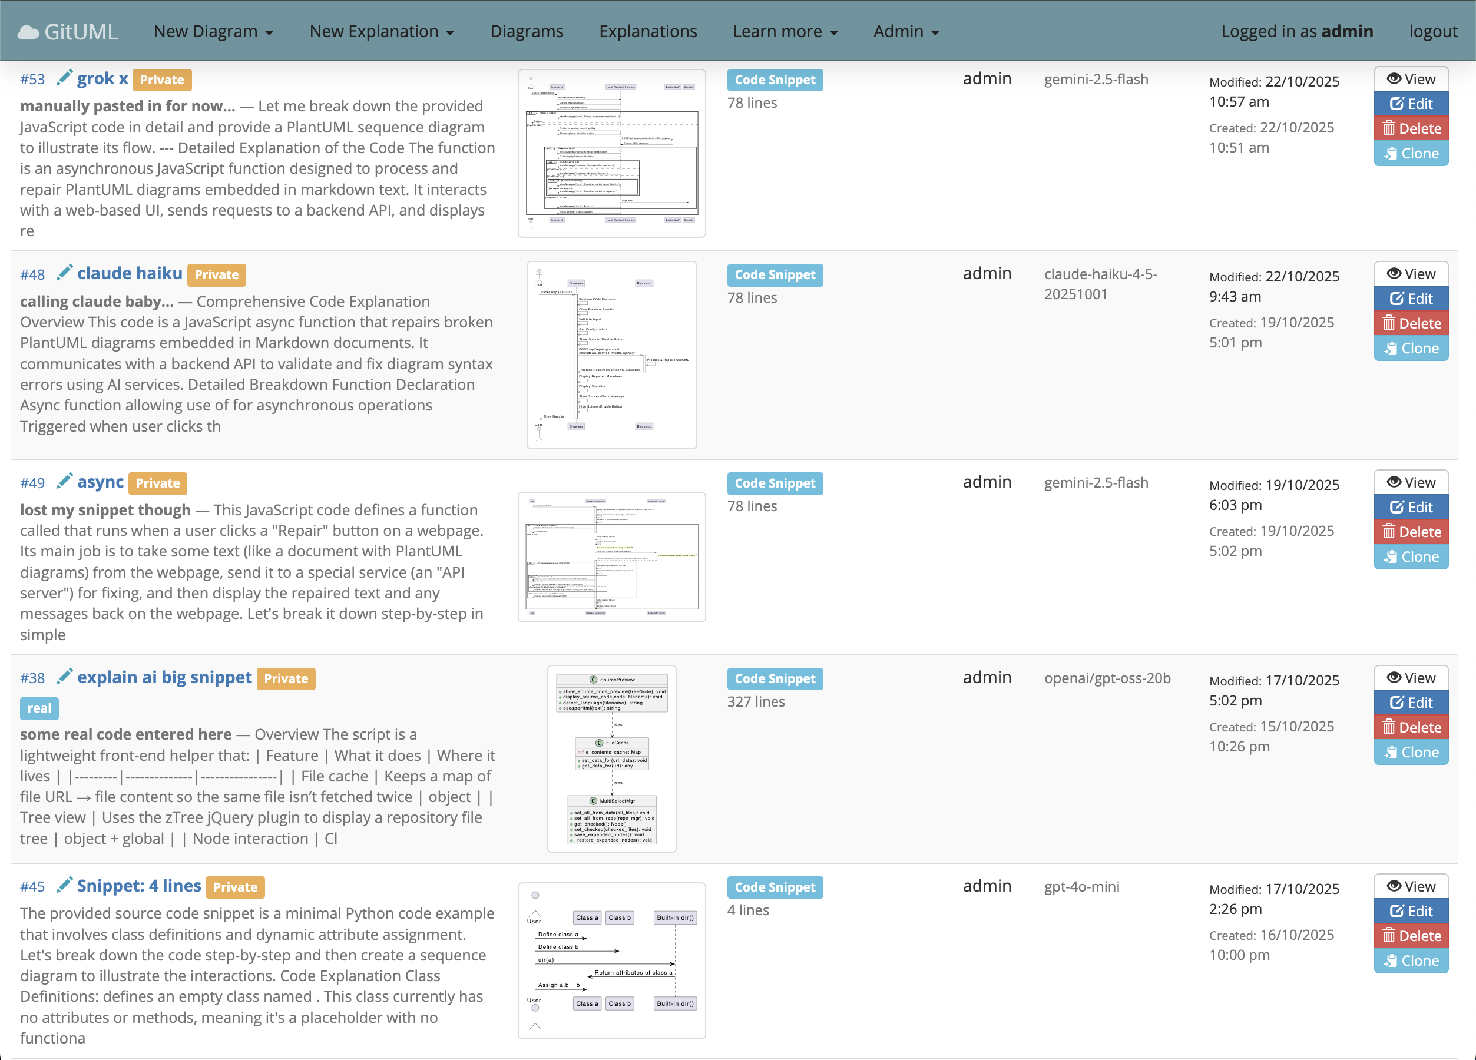This screenshot has width=1476, height=1060.
Task: Click the logout link
Action: 1432,31
